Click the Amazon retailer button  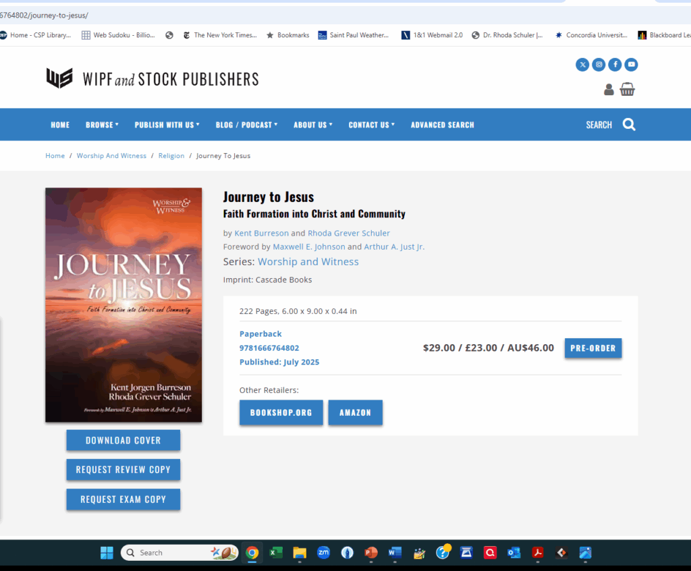click(355, 412)
